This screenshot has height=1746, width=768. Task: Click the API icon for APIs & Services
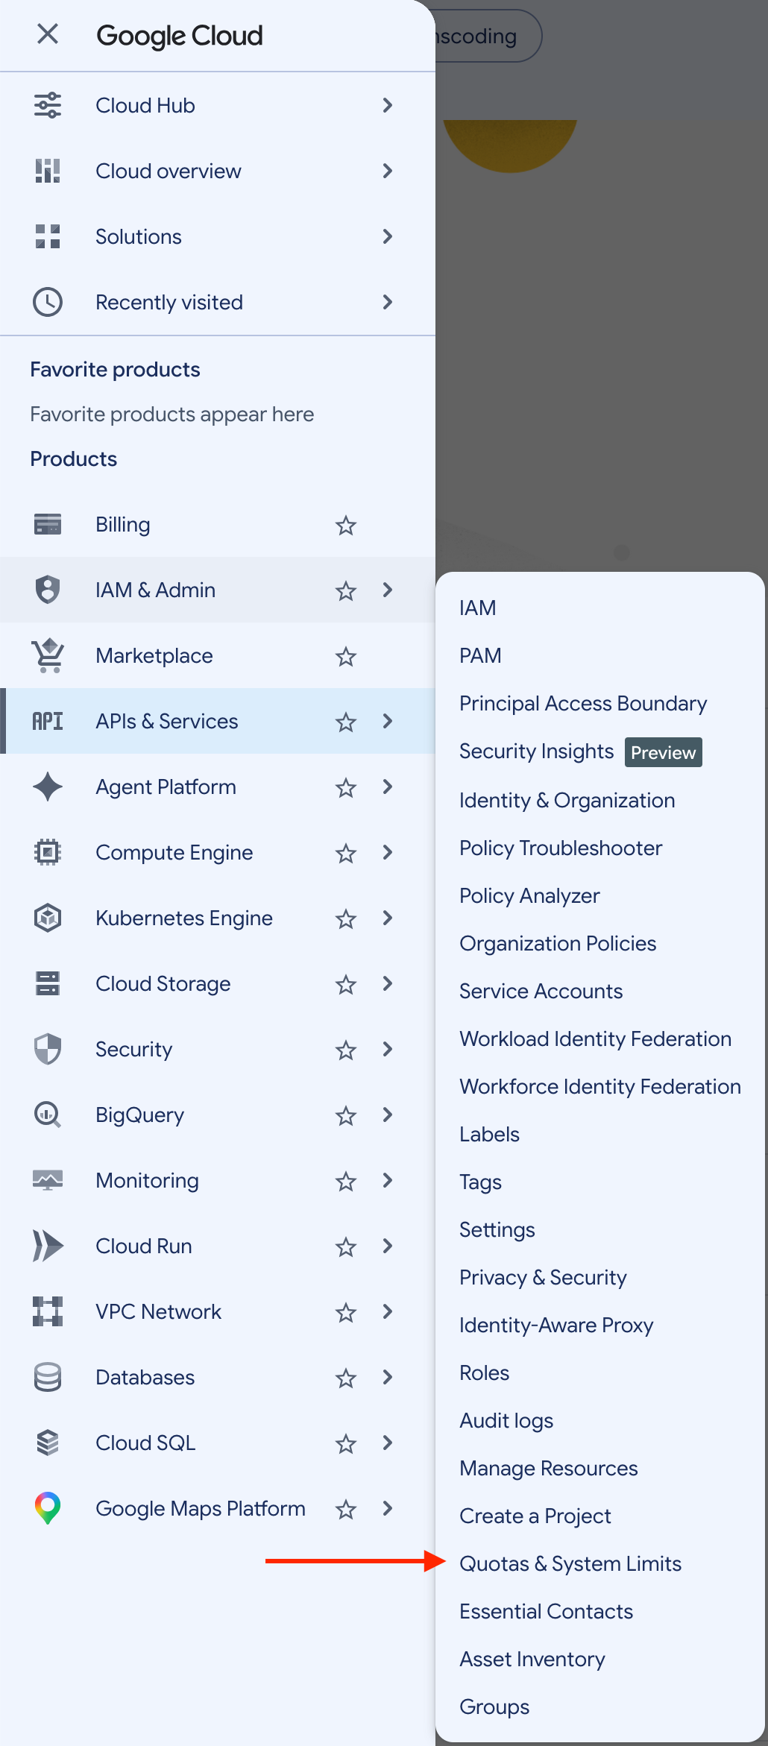click(48, 721)
